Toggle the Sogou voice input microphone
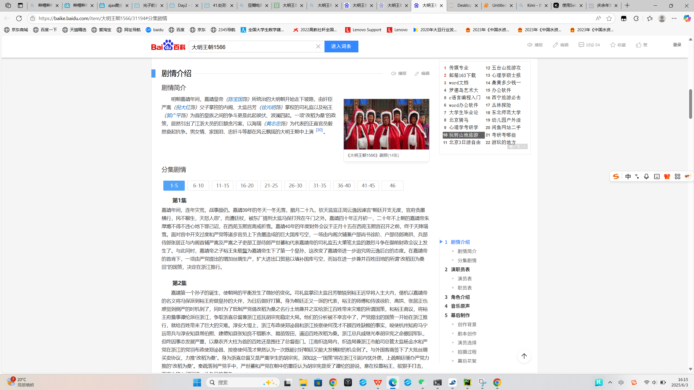The height and width of the screenshot is (390, 694). pyautogui.click(x=646, y=177)
